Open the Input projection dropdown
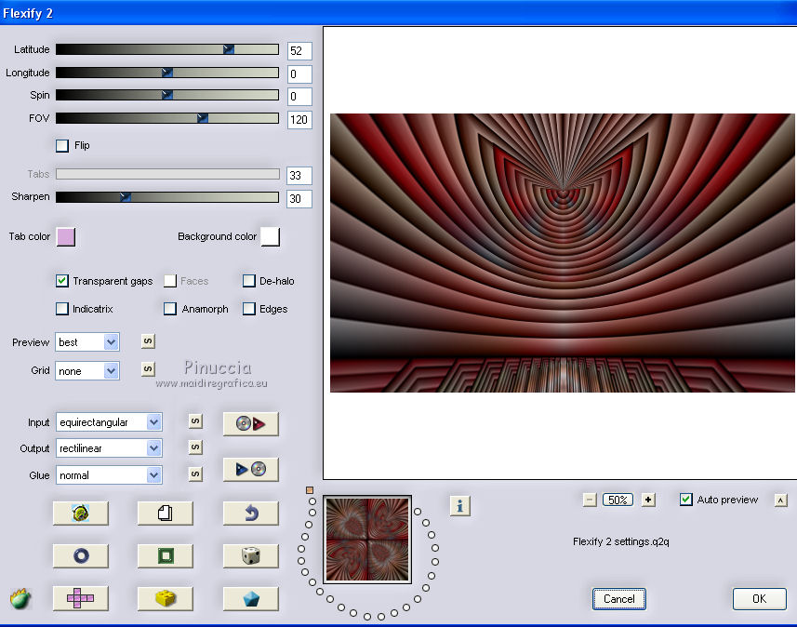The height and width of the screenshot is (627, 797). [x=109, y=422]
